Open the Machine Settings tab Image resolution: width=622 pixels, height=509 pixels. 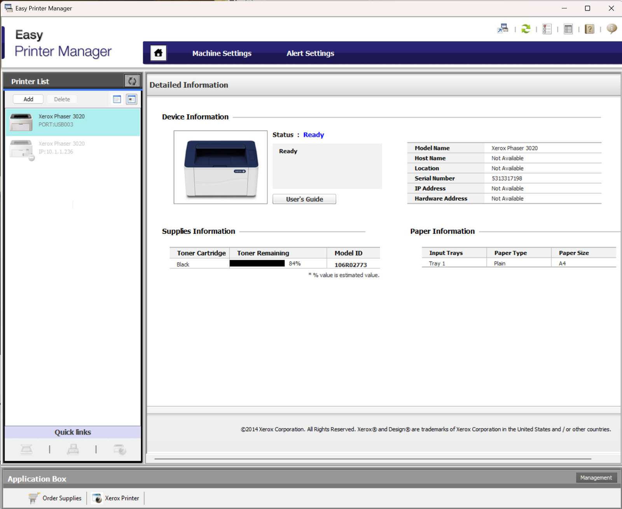[222, 53]
